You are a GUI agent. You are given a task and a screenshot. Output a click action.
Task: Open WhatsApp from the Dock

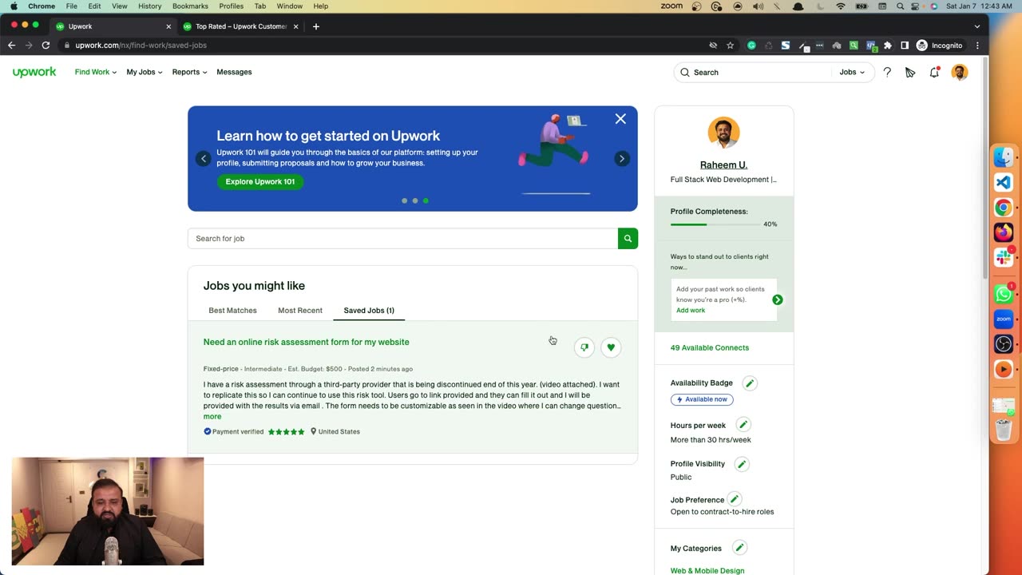pos(1004,294)
